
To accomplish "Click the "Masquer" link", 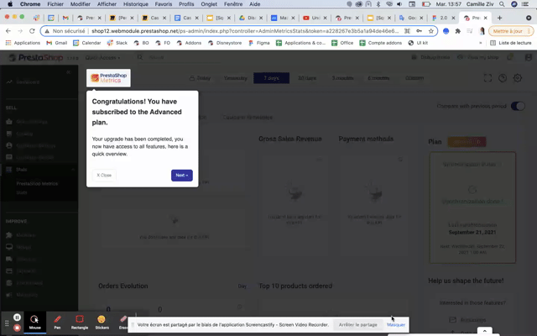I will click(395, 324).
